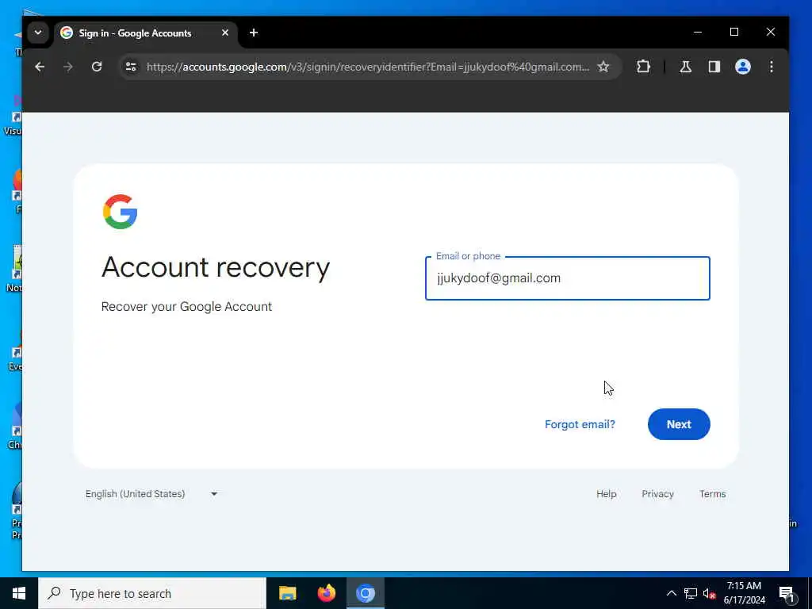Open the Forgot email? link
The height and width of the screenshot is (609, 812).
click(x=580, y=425)
